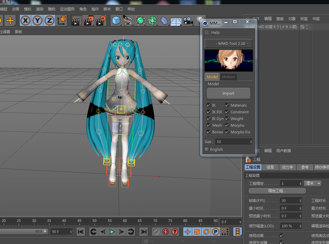Uncheck the Morphs Fix option
This screenshot has height=244, width=329.
coord(227,132)
